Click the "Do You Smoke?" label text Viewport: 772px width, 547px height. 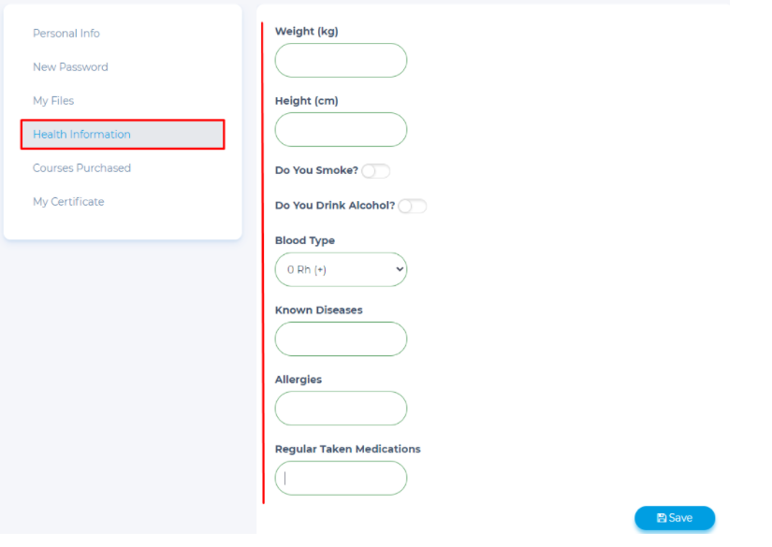(316, 171)
